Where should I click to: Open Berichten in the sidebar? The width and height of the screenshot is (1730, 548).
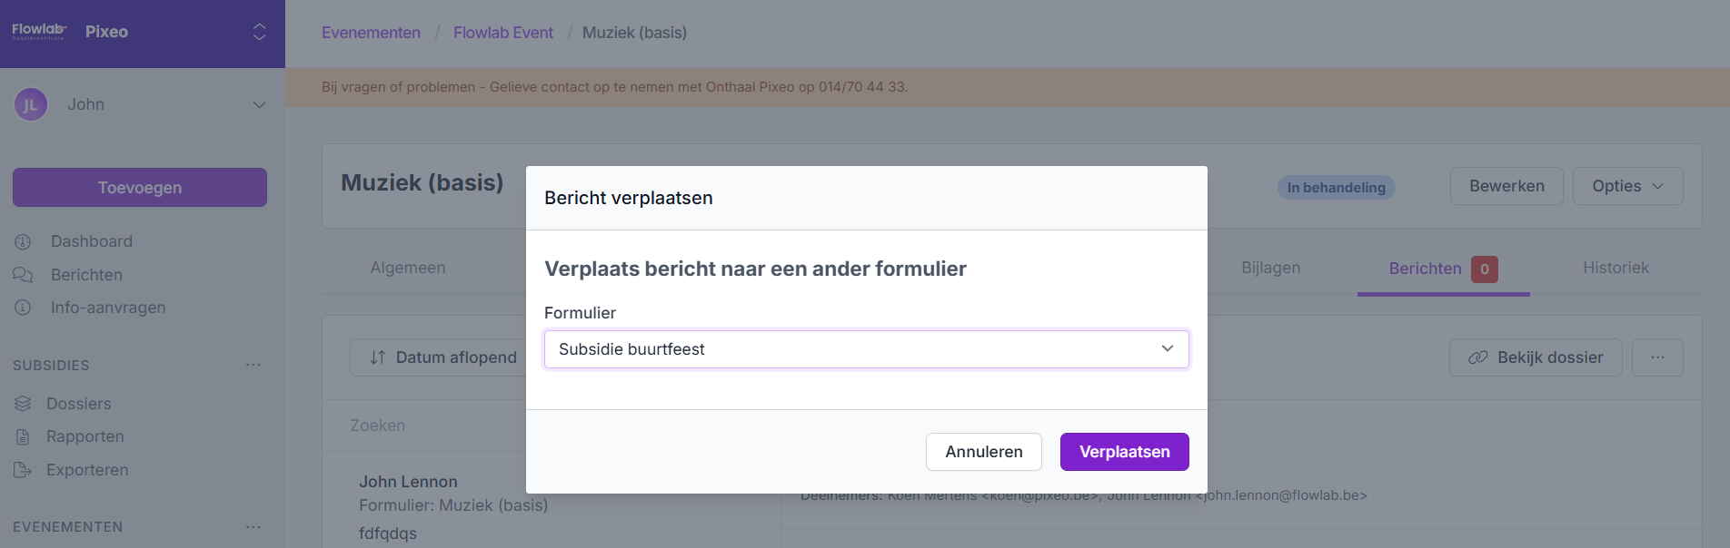point(86,275)
